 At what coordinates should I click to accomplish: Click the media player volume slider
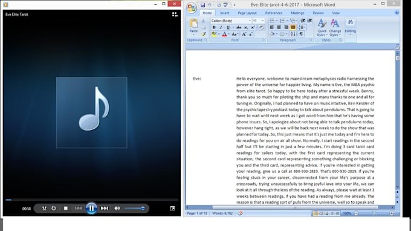(135, 209)
